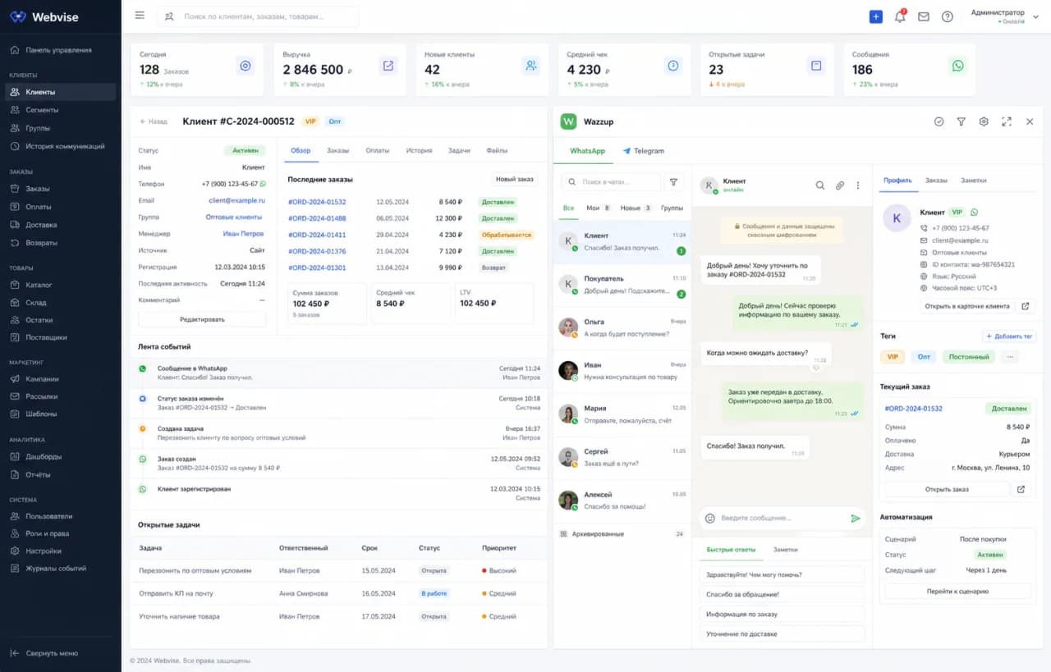Collapse the sidebar with Свернуть меню

click(45, 653)
